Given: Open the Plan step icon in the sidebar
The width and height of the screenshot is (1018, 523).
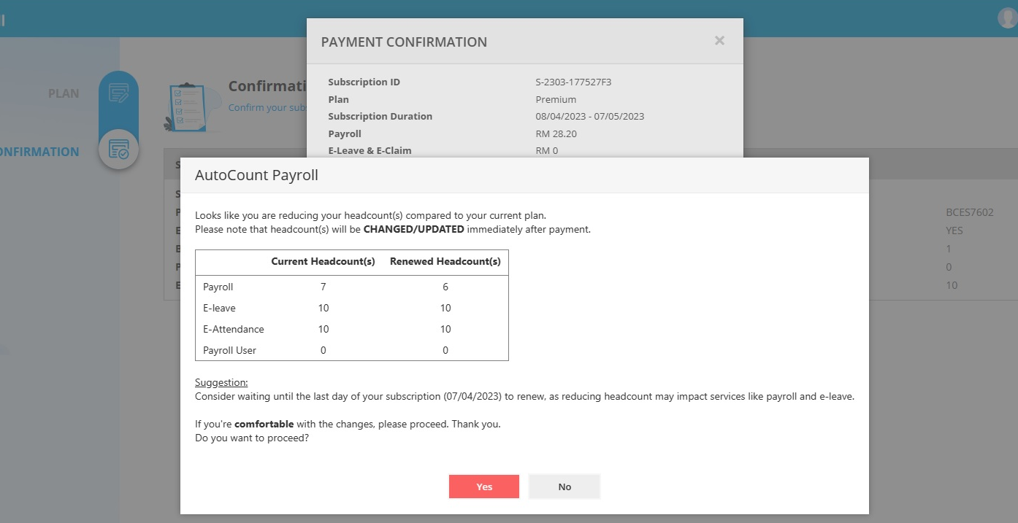Looking at the screenshot, I should pyautogui.click(x=118, y=93).
